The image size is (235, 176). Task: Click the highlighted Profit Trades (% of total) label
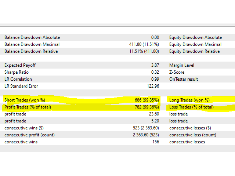coord(28,107)
